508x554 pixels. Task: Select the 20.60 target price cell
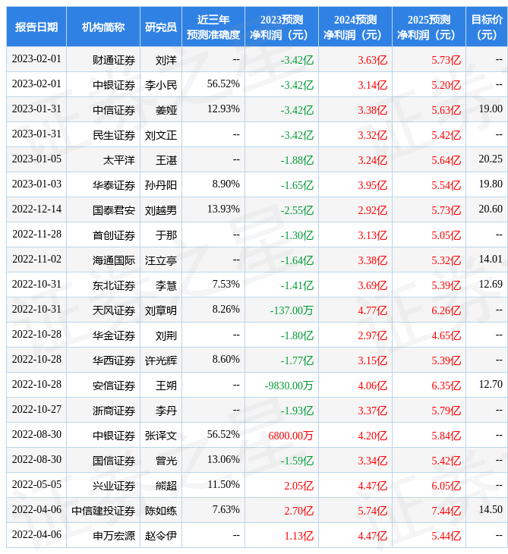tap(491, 210)
